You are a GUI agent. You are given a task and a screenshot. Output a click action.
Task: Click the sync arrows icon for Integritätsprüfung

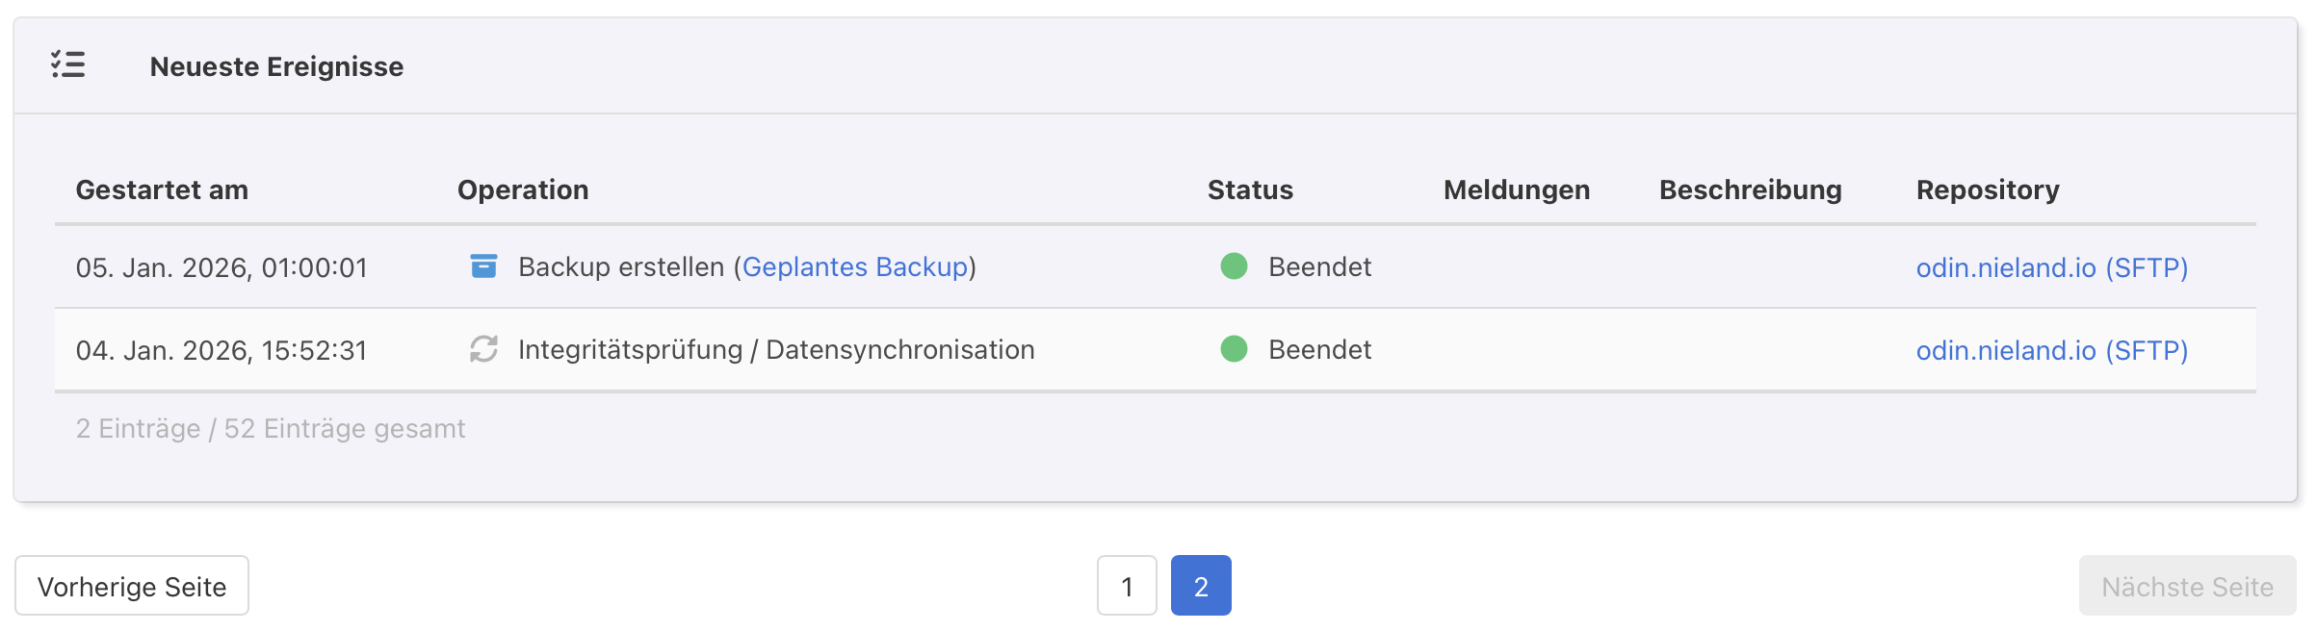[483, 349]
